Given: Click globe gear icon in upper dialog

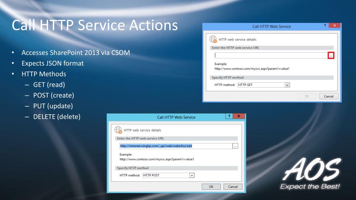Looking at the screenshot, I should tap(213, 39).
